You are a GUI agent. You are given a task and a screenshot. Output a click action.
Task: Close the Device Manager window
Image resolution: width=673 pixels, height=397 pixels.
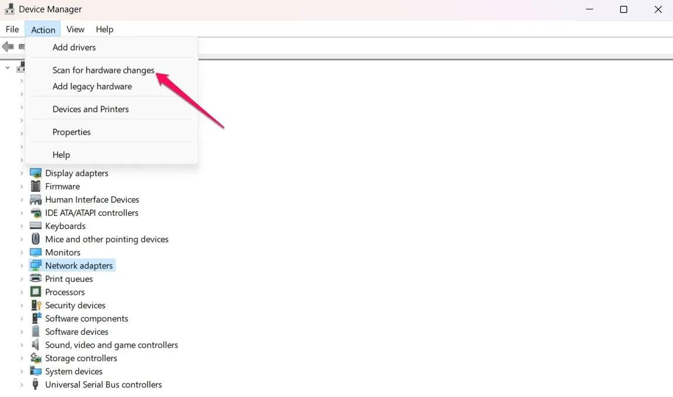[658, 9]
